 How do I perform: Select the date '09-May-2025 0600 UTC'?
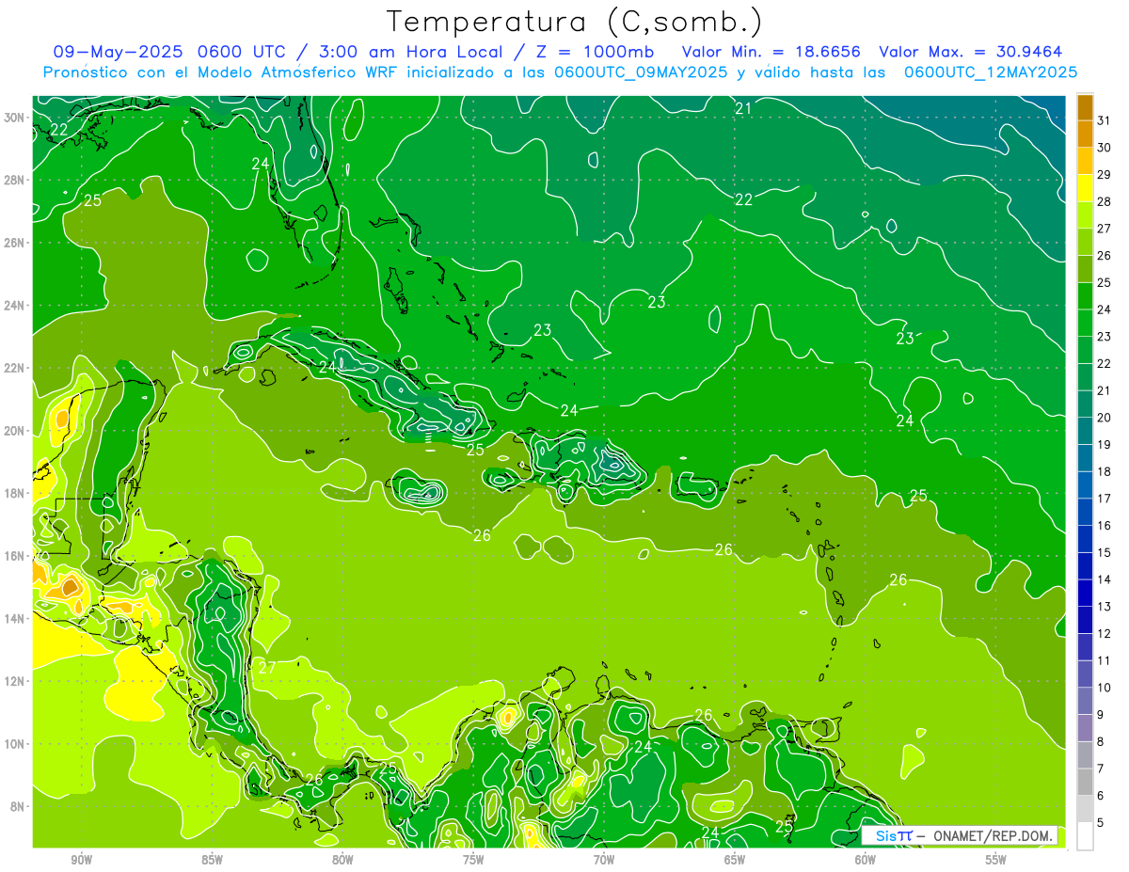(167, 52)
